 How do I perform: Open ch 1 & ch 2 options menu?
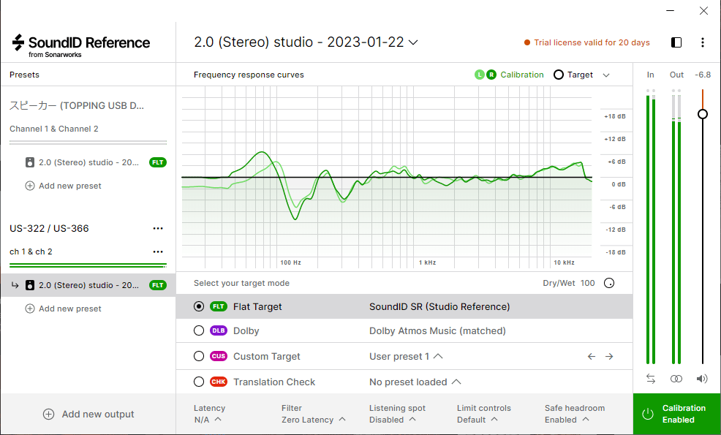[x=158, y=251]
